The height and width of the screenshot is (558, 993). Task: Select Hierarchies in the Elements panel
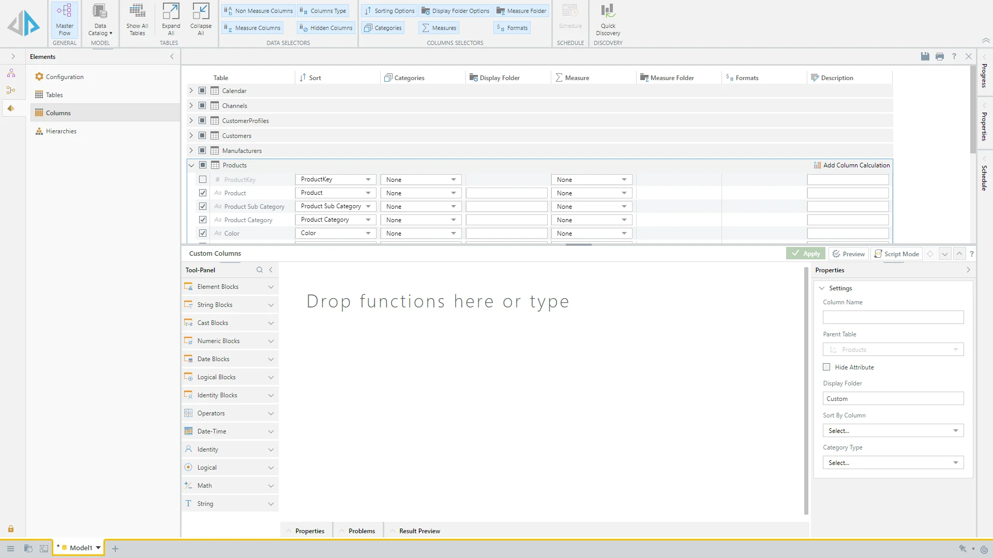click(61, 131)
